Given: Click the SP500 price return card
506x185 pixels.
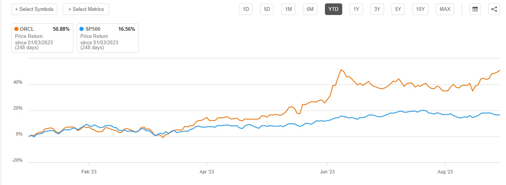Looking at the screenshot, I should click(108, 38).
